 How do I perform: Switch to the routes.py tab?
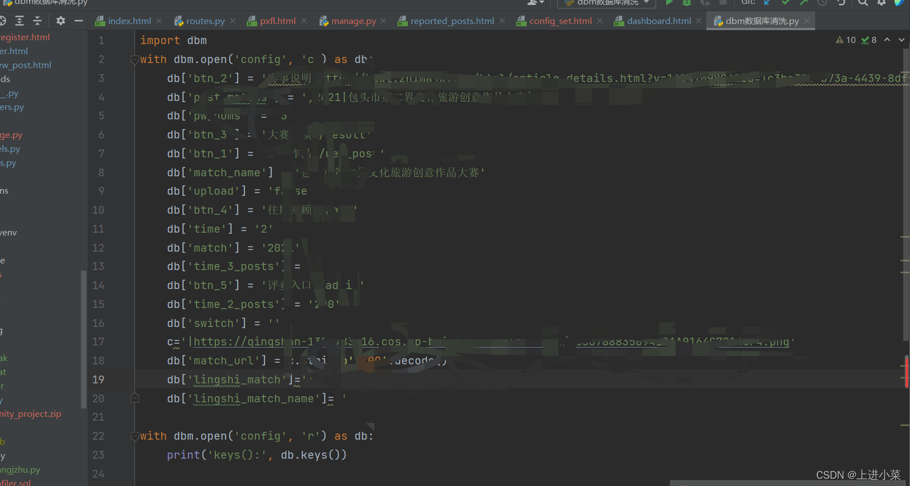[x=205, y=21]
